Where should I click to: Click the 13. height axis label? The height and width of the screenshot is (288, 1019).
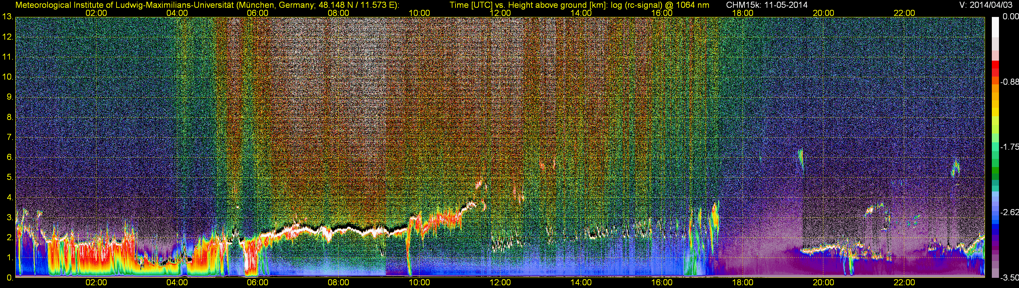pos(7,17)
